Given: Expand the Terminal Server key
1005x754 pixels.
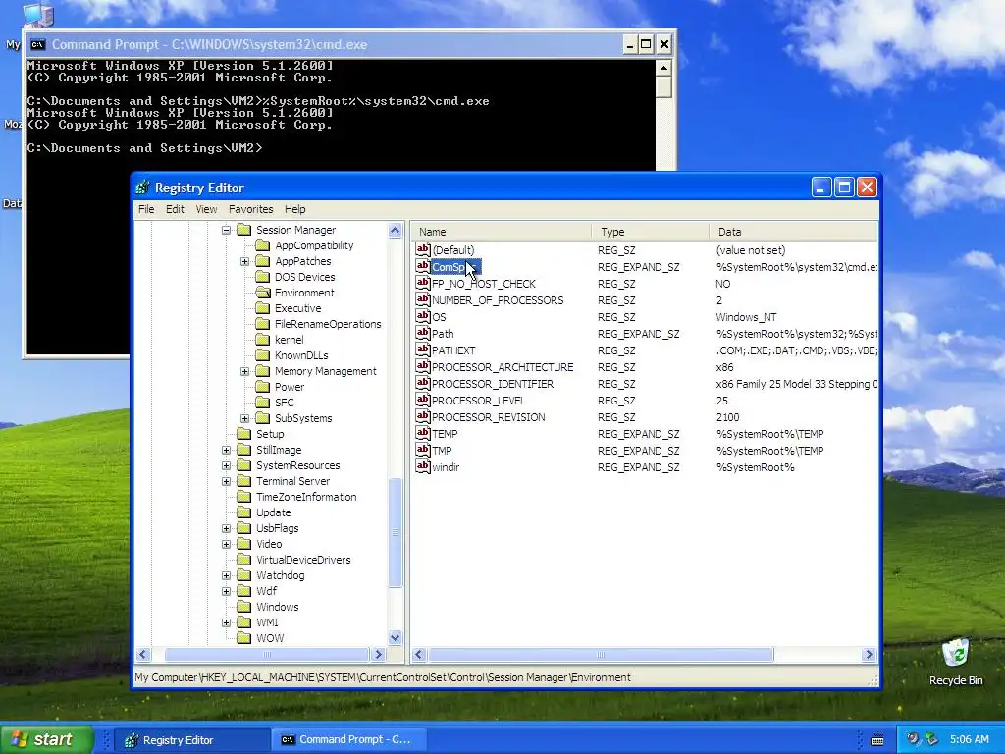Looking at the screenshot, I should pos(227,481).
